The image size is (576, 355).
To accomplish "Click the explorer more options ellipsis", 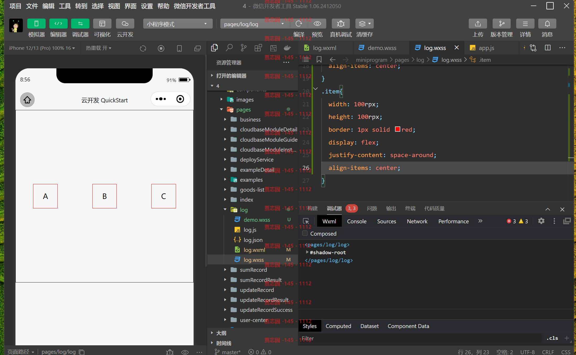I will click(x=286, y=63).
